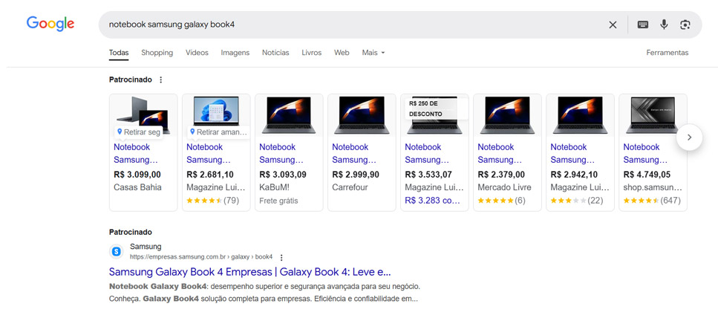
Task: Start voice search with microphone icon
Action: (x=664, y=25)
